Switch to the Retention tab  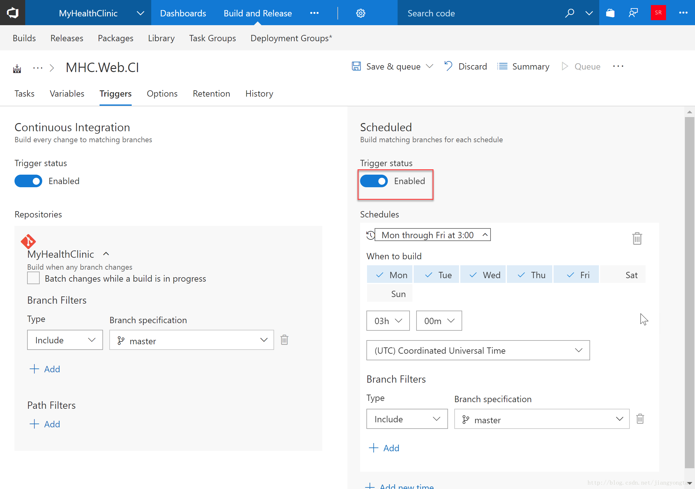(x=211, y=93)
